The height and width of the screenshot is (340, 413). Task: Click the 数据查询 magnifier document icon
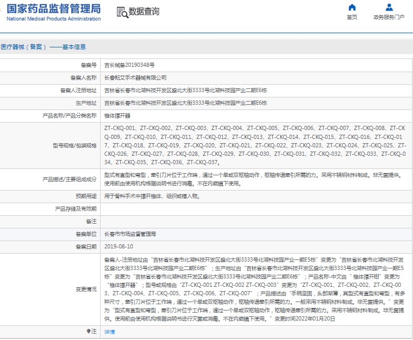point(122,12)
